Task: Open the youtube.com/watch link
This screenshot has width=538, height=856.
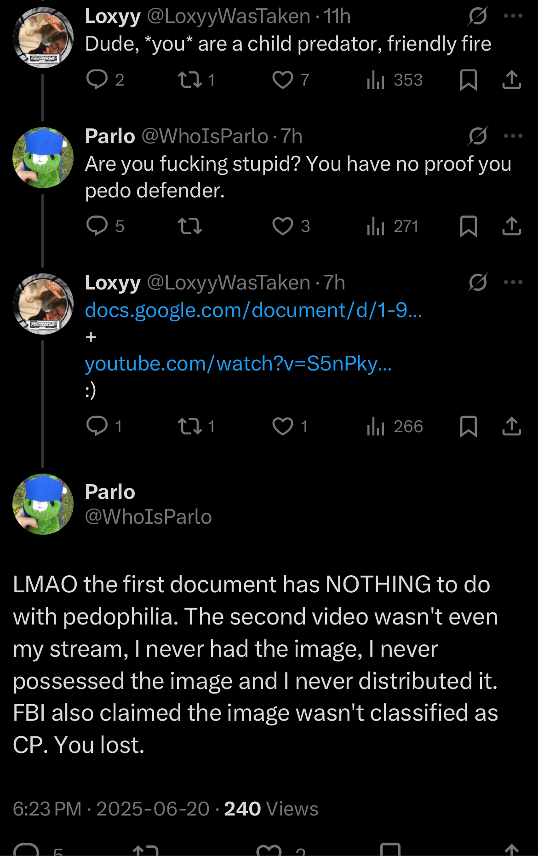Action: tap(238, 364)
